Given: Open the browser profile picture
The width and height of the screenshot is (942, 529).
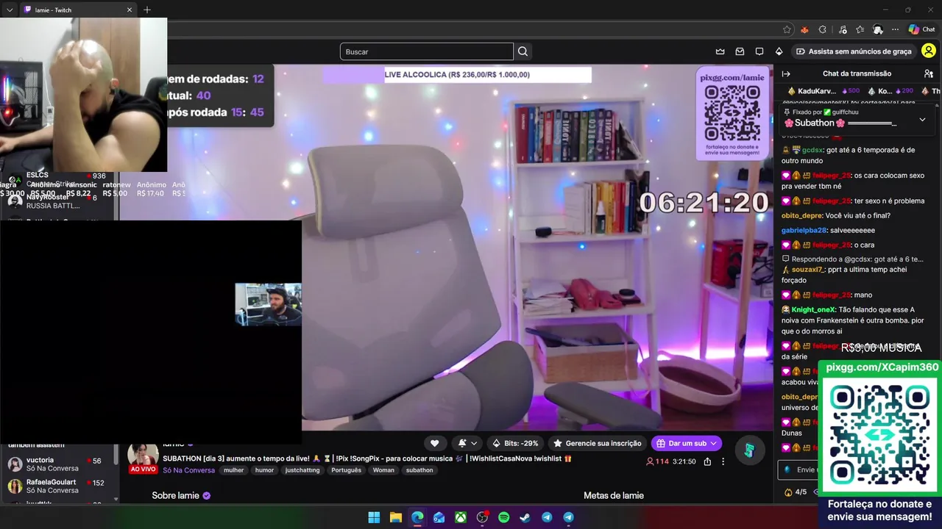Looking at the screenshot, I should click(878, 29).
